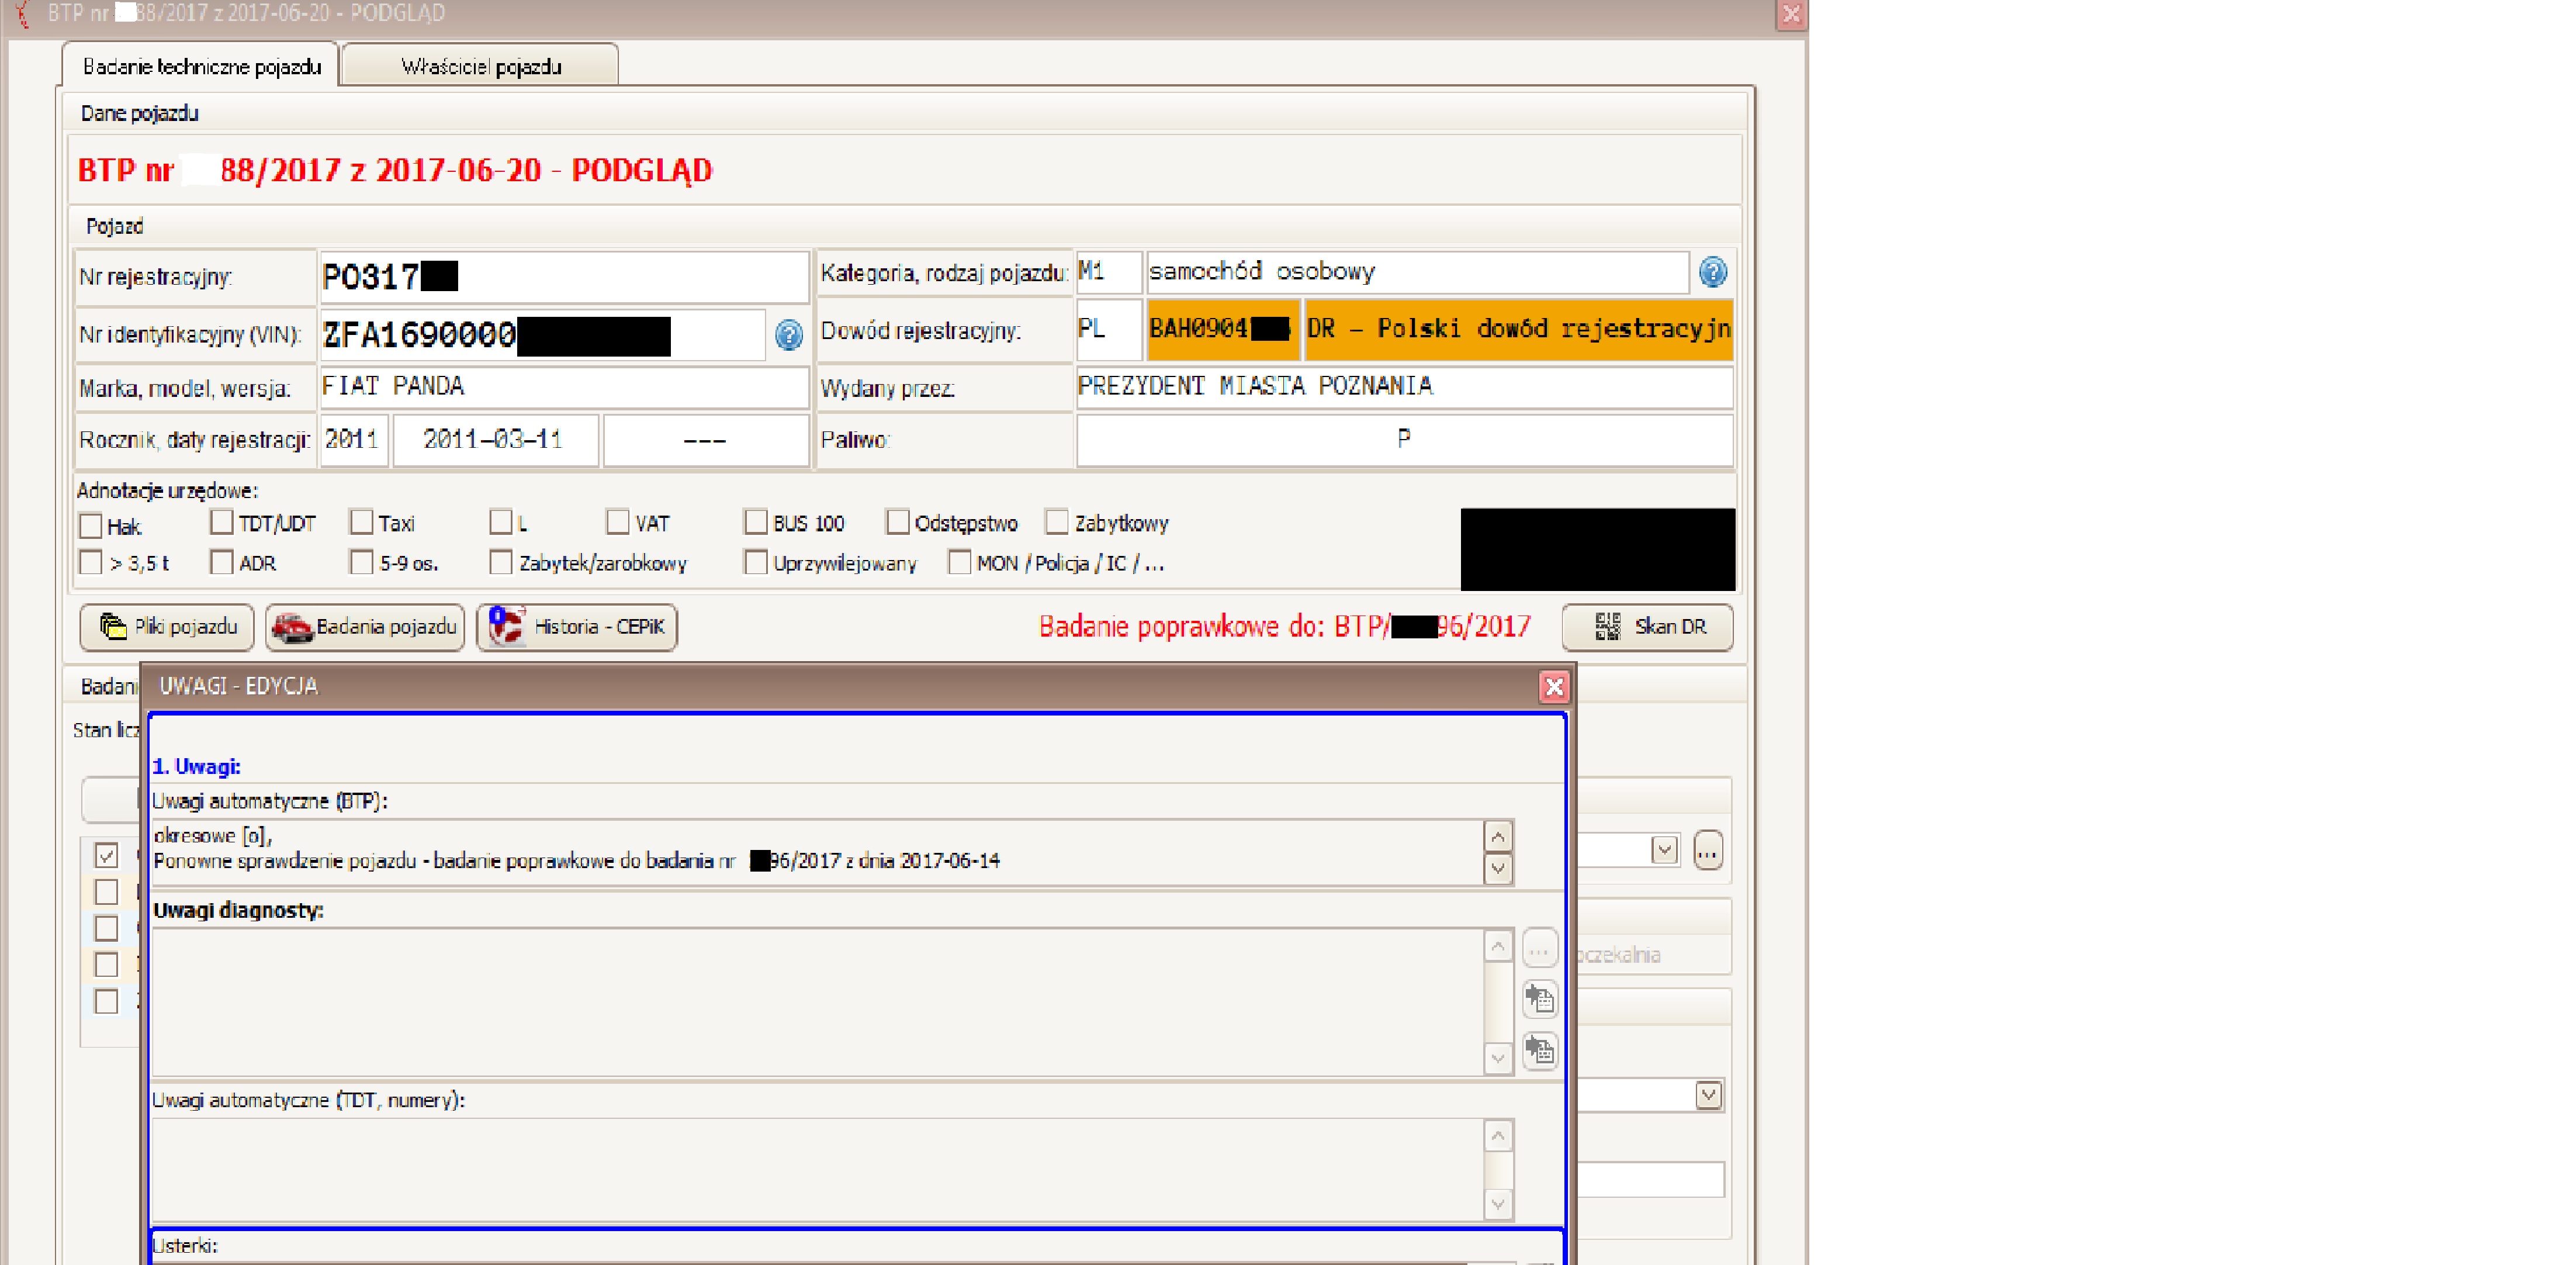
Task: Click the orange registration document number field
Action: point(1223,330)
